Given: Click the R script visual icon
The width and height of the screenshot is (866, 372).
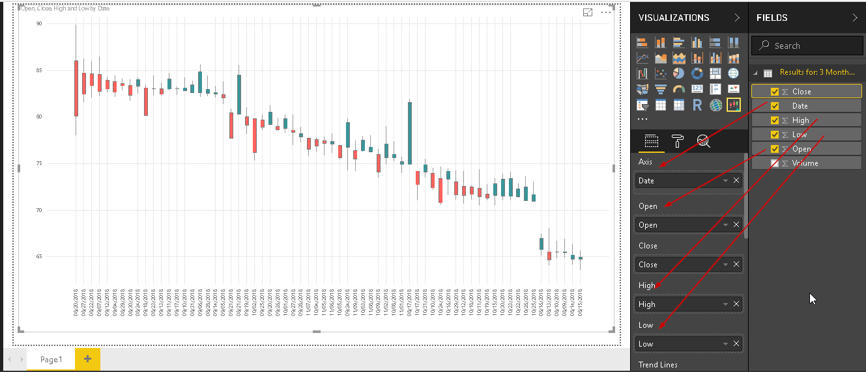Looking at the screenshot, I should coord(697,105).
